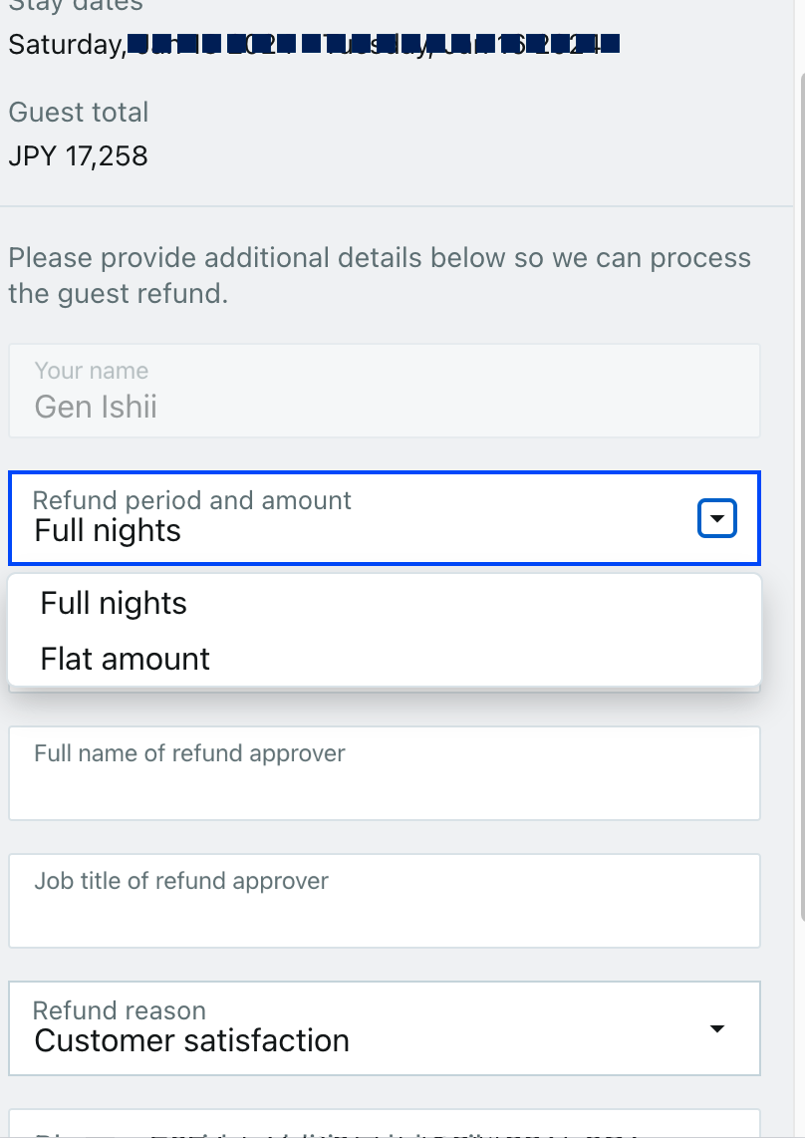The width and height of the screenshot is (805, 1138).
Task: Click the JPY 17,258 guest total amount
Action: click(x=78, y=156)
